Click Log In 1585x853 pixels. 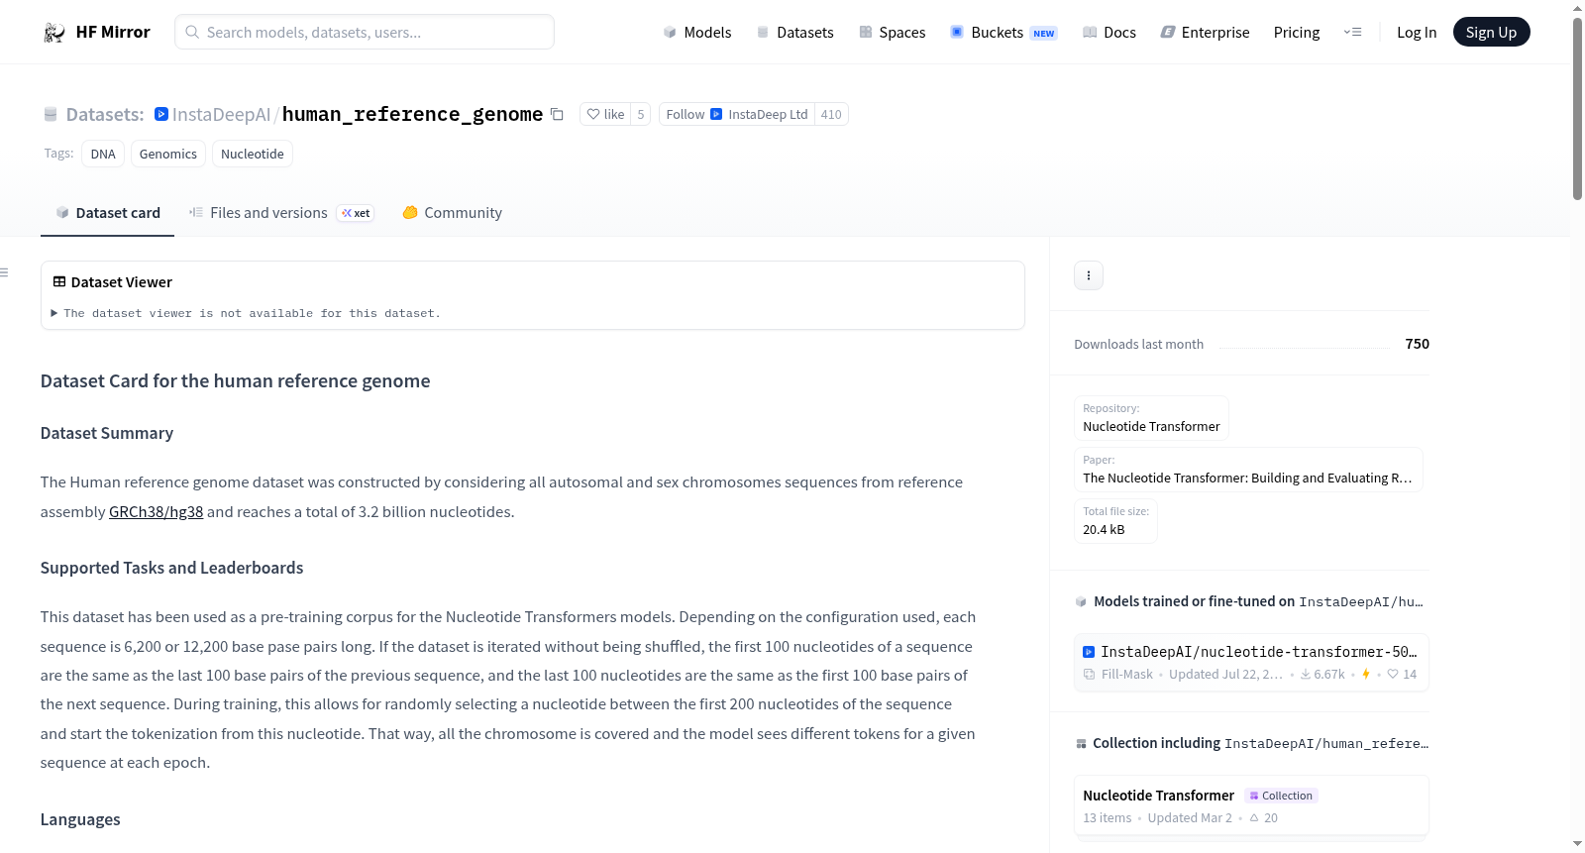point(1417,33)
